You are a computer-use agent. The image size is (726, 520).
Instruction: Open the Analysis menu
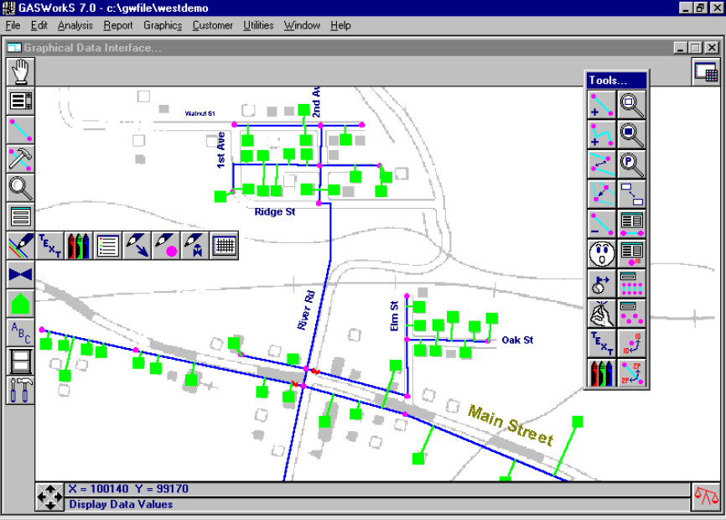point(75,25)
